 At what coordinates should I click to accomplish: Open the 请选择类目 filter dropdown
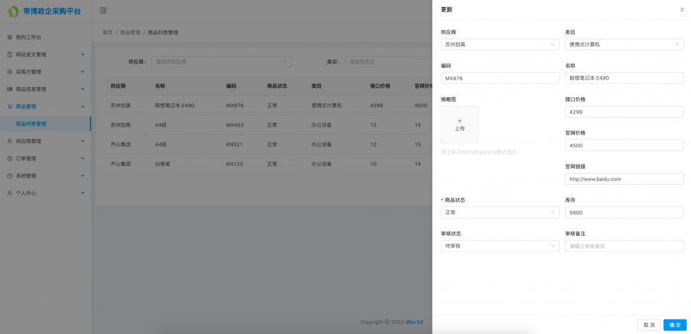pyautogui.click(x=388, y=62)
